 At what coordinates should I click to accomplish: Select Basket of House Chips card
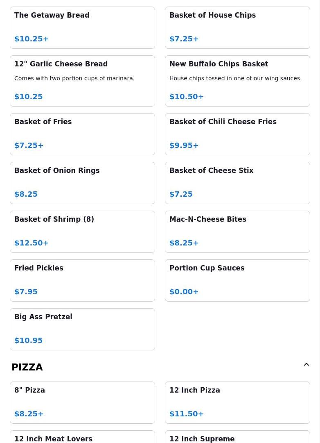pyautogui.click(x=237, y=28)
